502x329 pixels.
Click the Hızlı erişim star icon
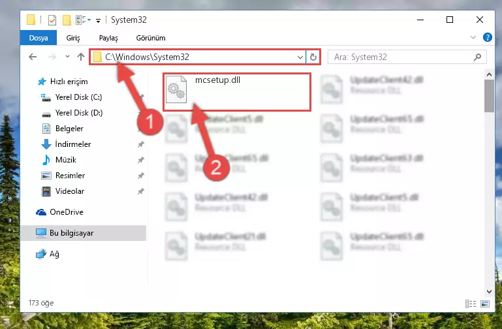pos(42,82)
